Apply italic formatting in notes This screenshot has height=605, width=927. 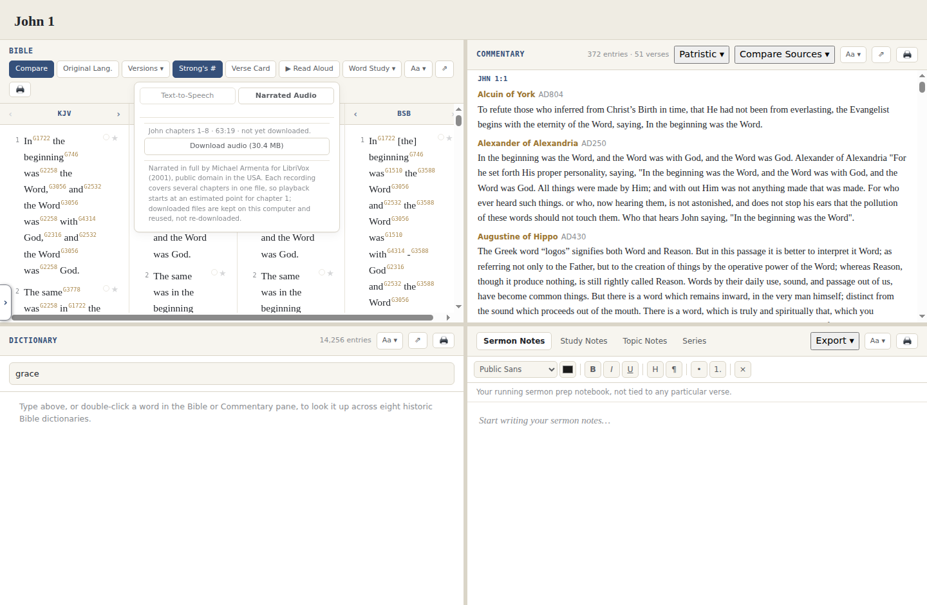tap(612, 369)
